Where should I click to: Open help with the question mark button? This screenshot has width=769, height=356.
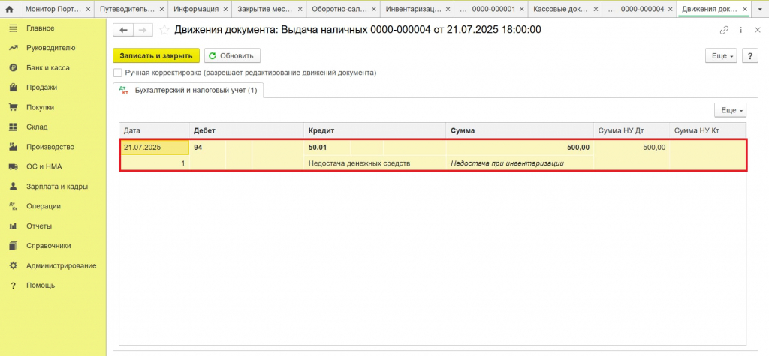click(749, 55)
